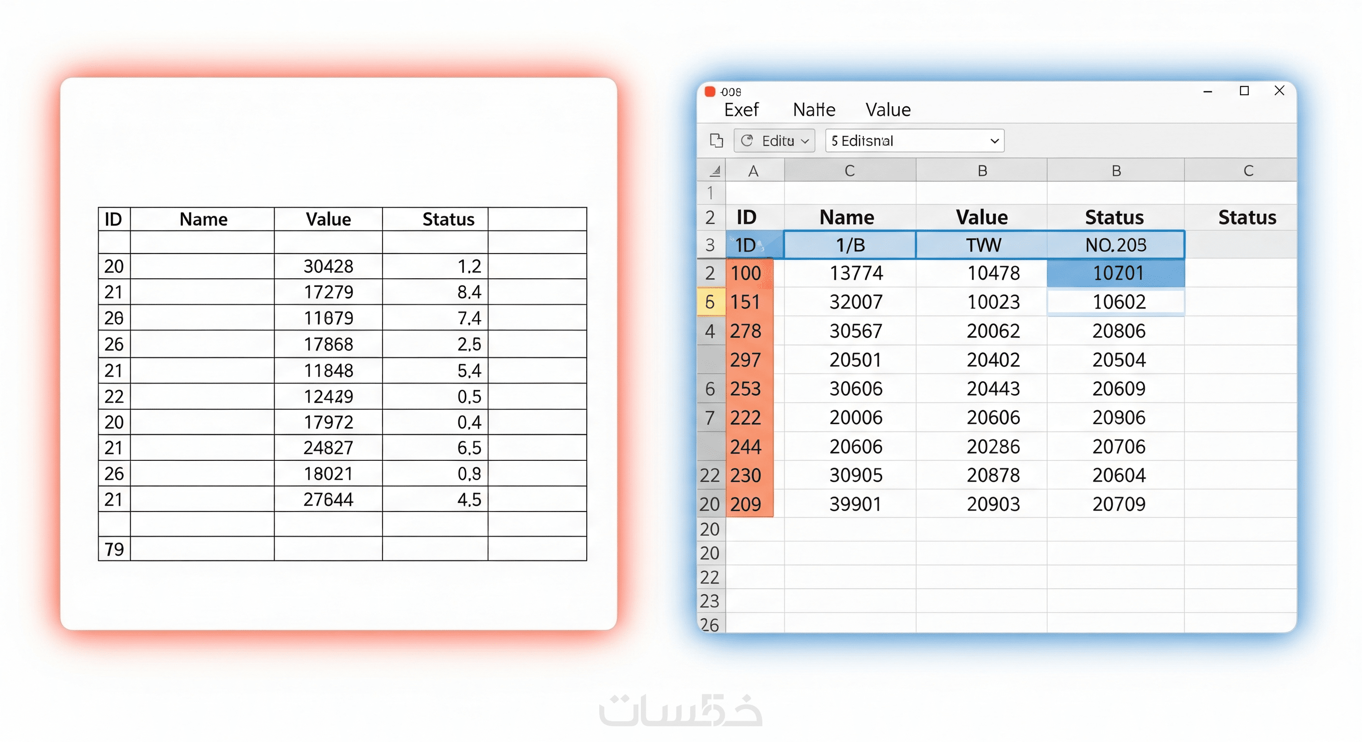Minimize the spreadsheet window
Screen dimensions: 1362x742
[1208, 91]
